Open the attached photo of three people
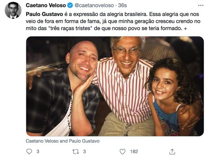The height and width of the screenshot is (158, 209). tap(115, 86)
